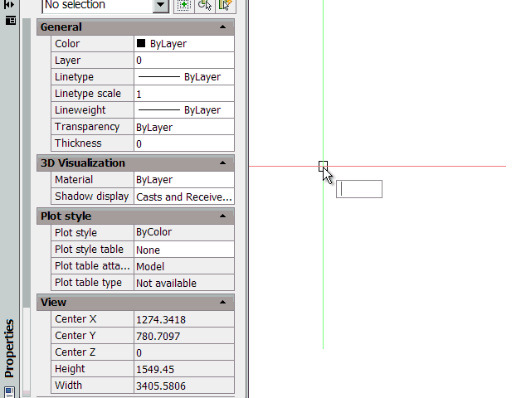Open the Material ByLayer value
The image size is (531, 398).
click(x=184, y=180)
